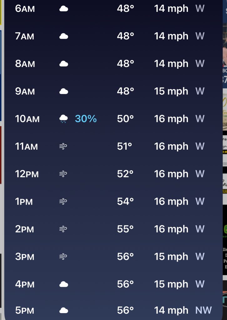Image resolution: width=227 pixels, height=320 pixels.
Task: Click the wind icon for 11AM
Action: [63, 147]
